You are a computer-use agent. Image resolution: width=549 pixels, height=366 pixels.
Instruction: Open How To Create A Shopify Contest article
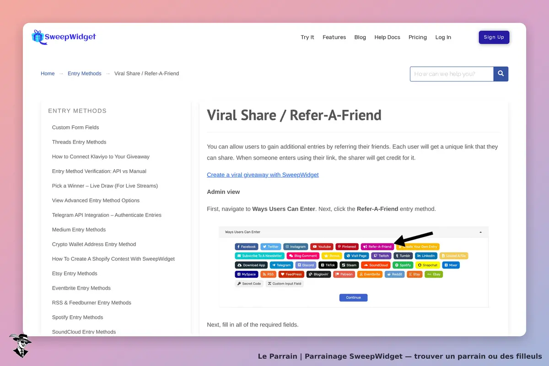(113, 259)
